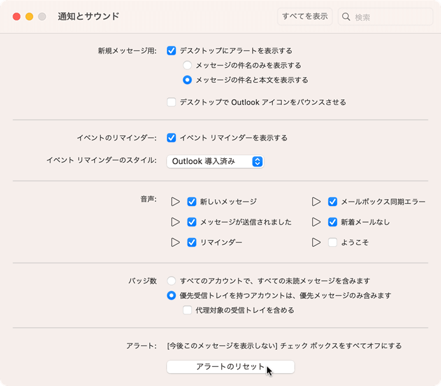Play the メッセージが送信されました sound preview
Image resolution: width=441 pixels, height=386 pixels.
point(176,222)
